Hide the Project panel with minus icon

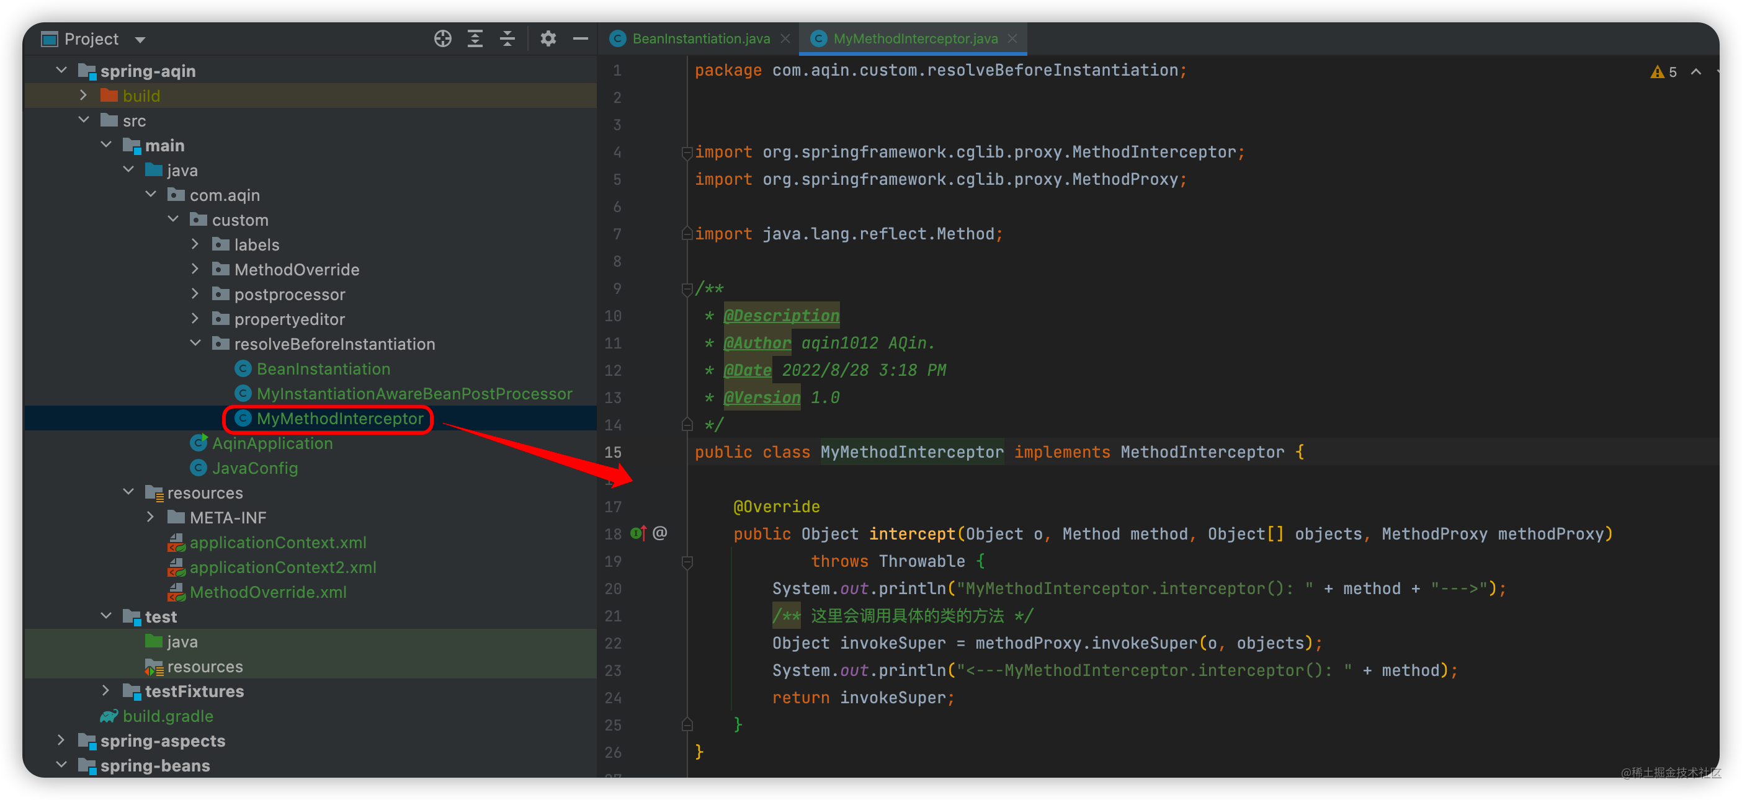(x=580, y=38)
